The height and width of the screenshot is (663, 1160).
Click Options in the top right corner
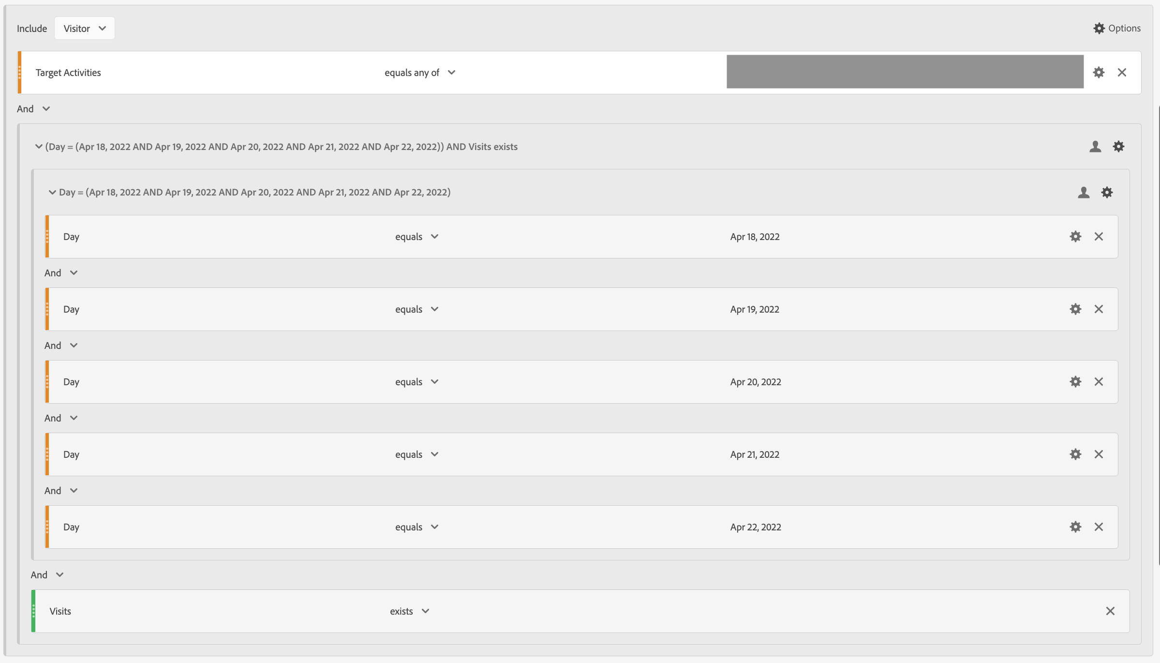1116,26
